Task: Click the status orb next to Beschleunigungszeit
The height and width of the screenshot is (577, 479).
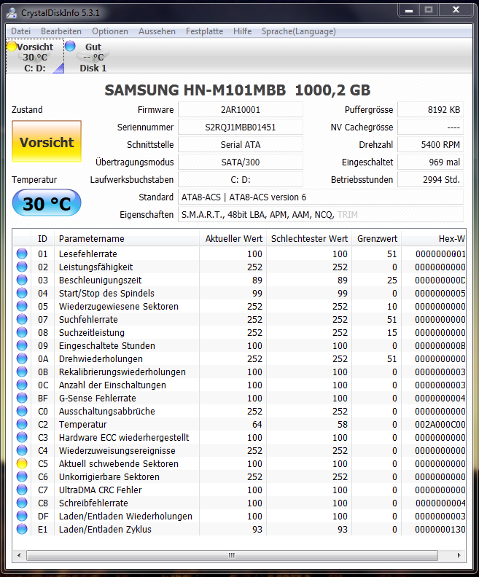Action: pos(22,280)
